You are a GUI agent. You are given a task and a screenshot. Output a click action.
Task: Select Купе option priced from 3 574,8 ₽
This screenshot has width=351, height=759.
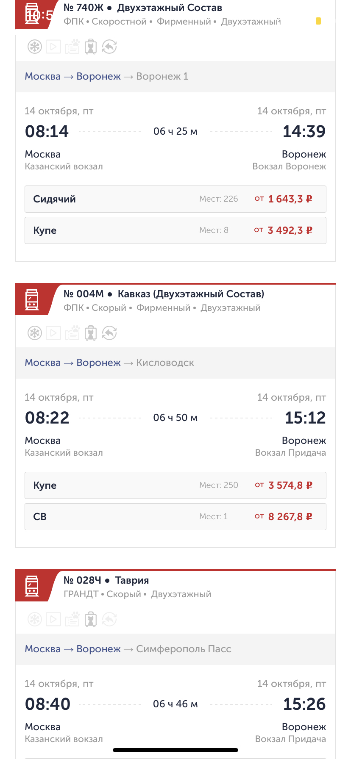coord(175,485)
